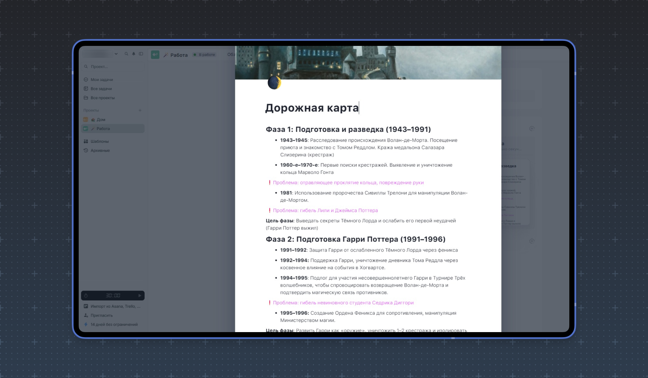Open the workspace switcher chevron

[x=116, y=54]
